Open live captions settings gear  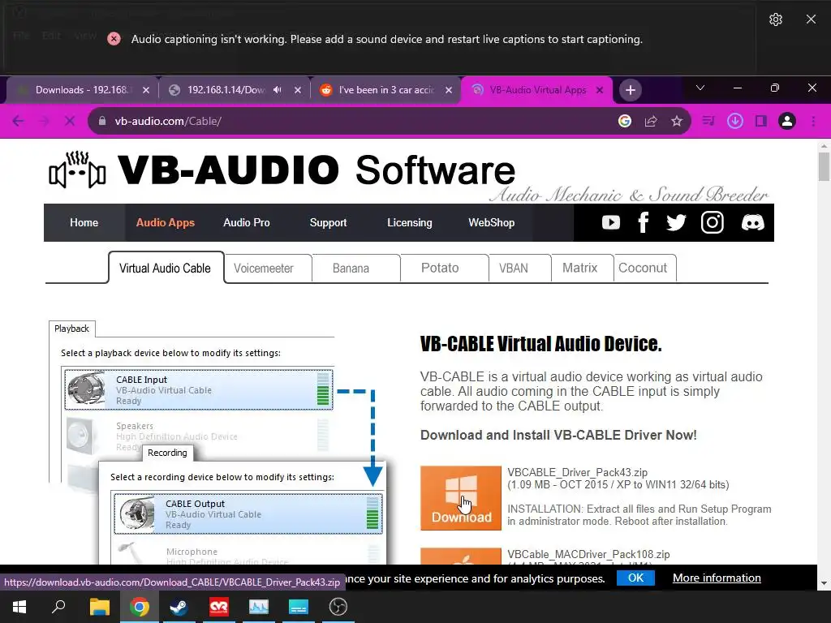pyautogui.click(x=775, y=19)
